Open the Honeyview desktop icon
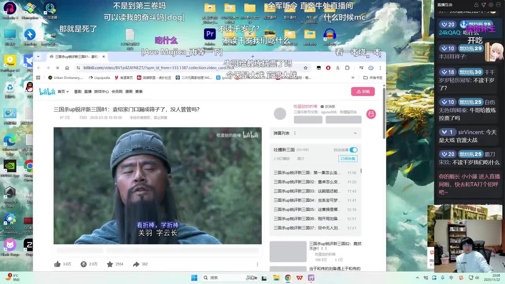This screenshot has height=284, width=505. [x=30, y=11]
